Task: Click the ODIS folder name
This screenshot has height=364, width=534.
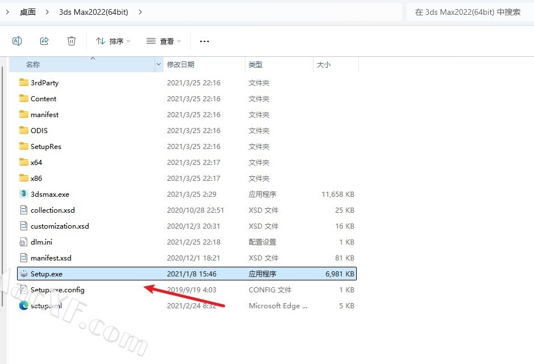Action: pyautogui.click(x=39, y=131)
